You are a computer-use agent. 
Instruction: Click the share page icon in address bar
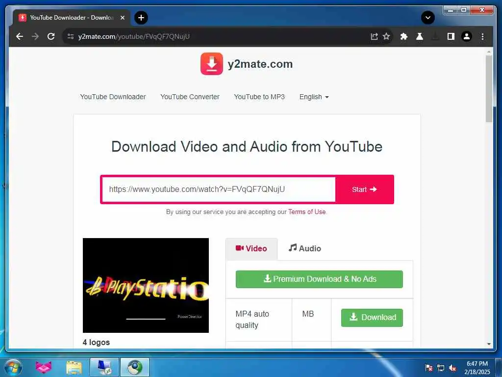pyautogui.click(x=374, y=36)
